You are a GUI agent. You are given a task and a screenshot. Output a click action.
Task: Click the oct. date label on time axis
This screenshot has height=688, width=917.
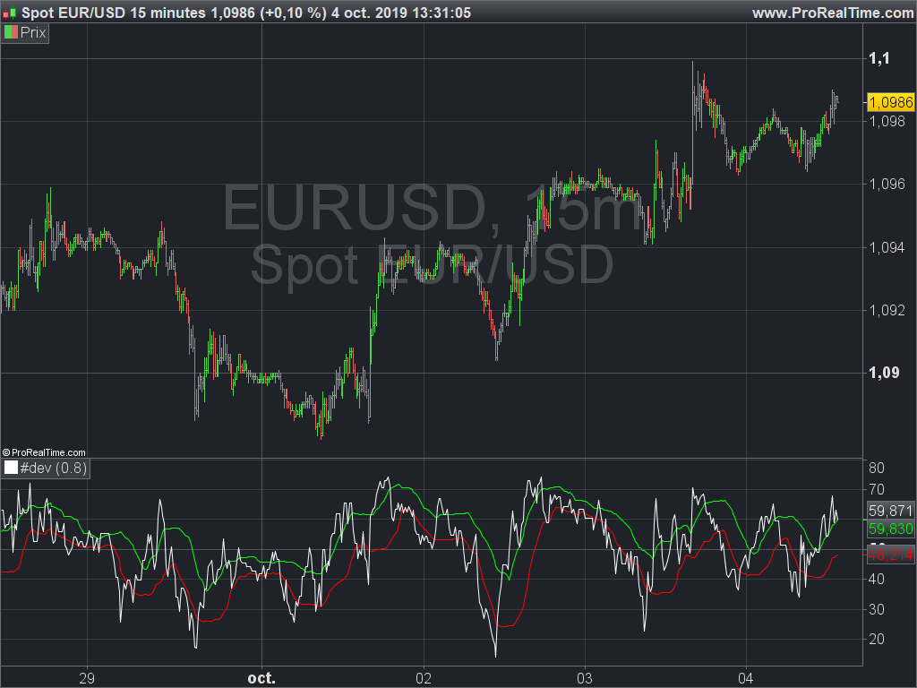(261, 679)
